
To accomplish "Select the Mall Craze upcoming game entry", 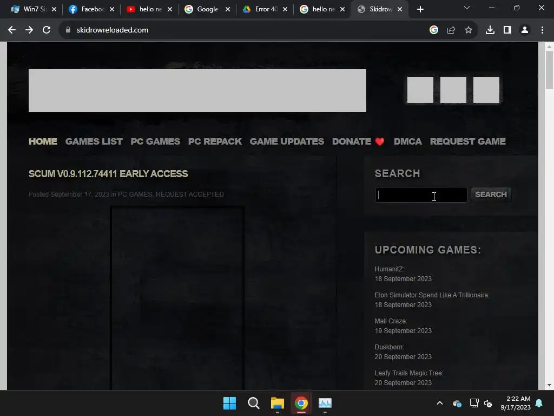I will pyautogui.click(x=391, y=321).
